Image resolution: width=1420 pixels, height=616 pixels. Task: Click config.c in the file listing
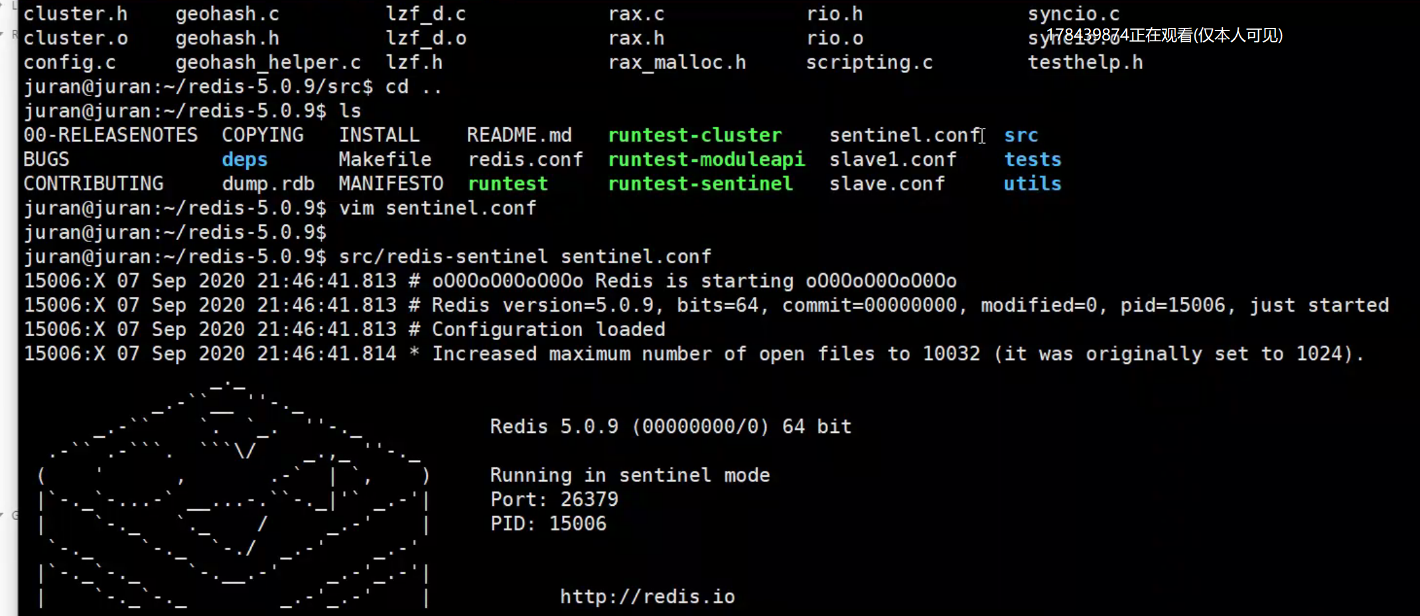point(70,63)
